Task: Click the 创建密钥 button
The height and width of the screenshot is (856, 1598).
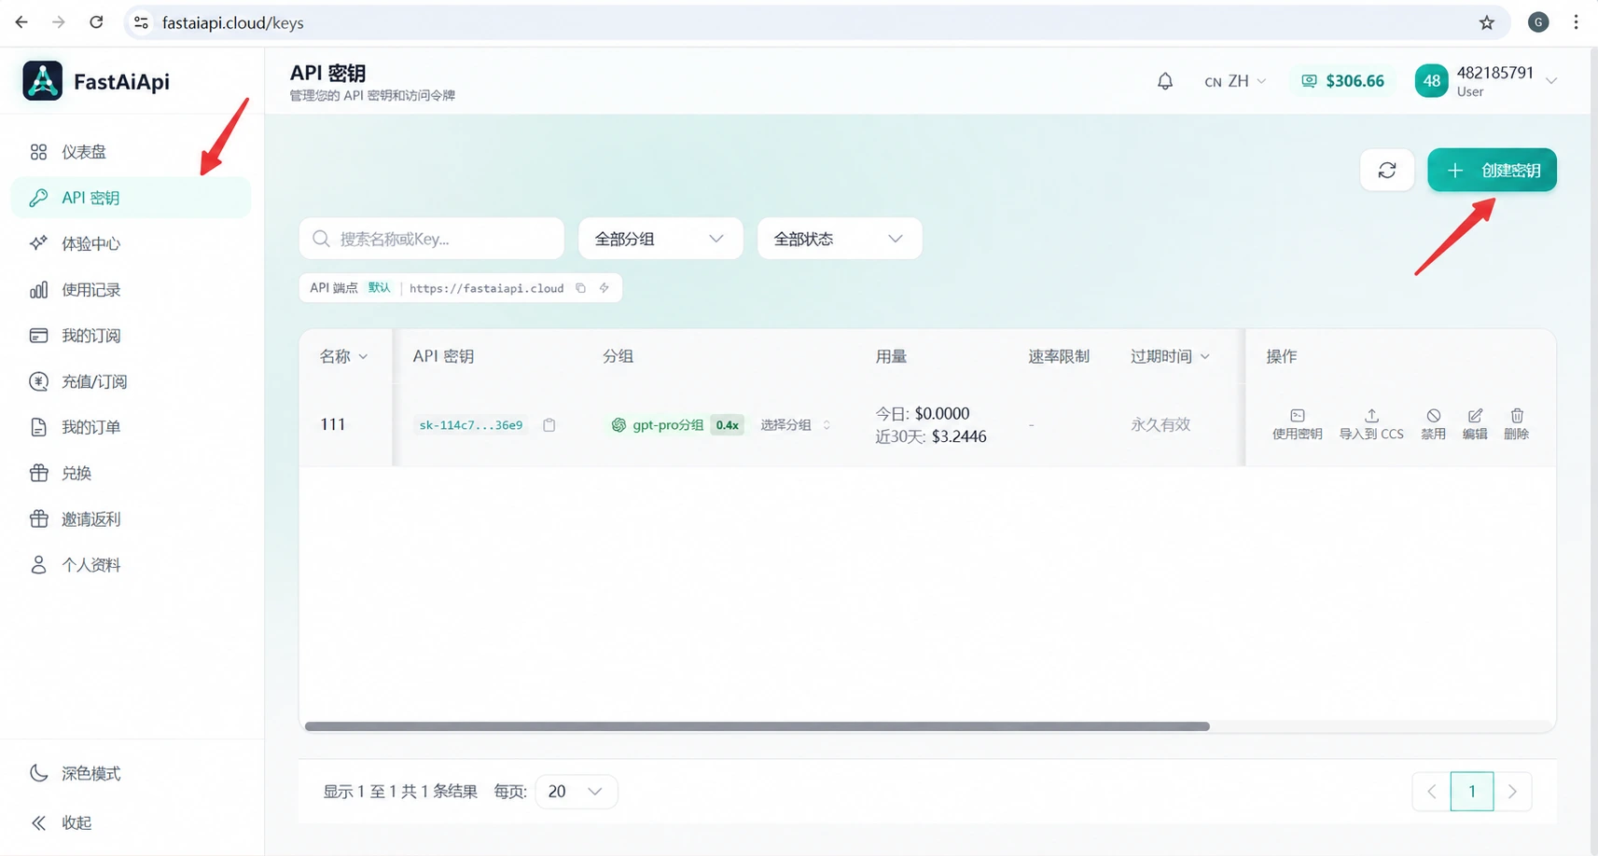Action: coord(1492,170)
